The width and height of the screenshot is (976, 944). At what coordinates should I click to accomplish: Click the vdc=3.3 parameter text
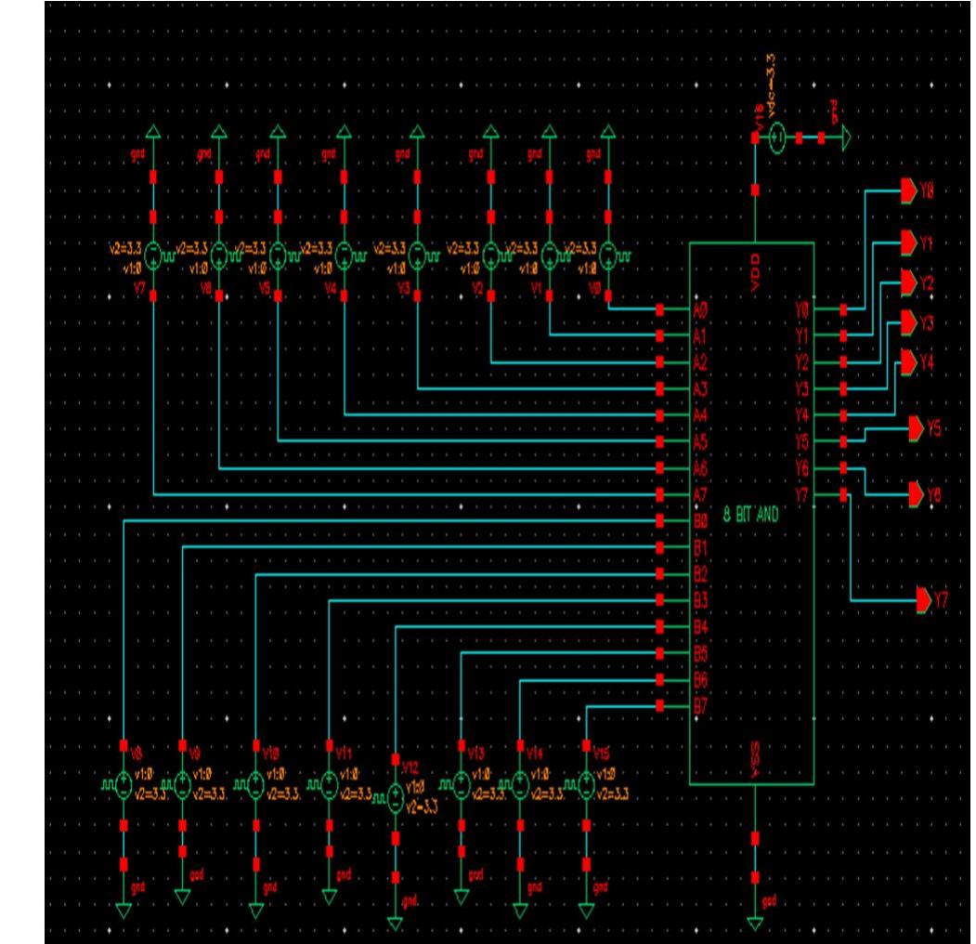coord(772,85)
